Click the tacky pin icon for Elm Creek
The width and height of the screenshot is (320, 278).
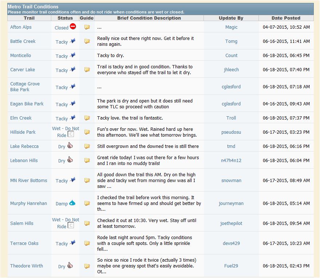(x=73, y=117)
